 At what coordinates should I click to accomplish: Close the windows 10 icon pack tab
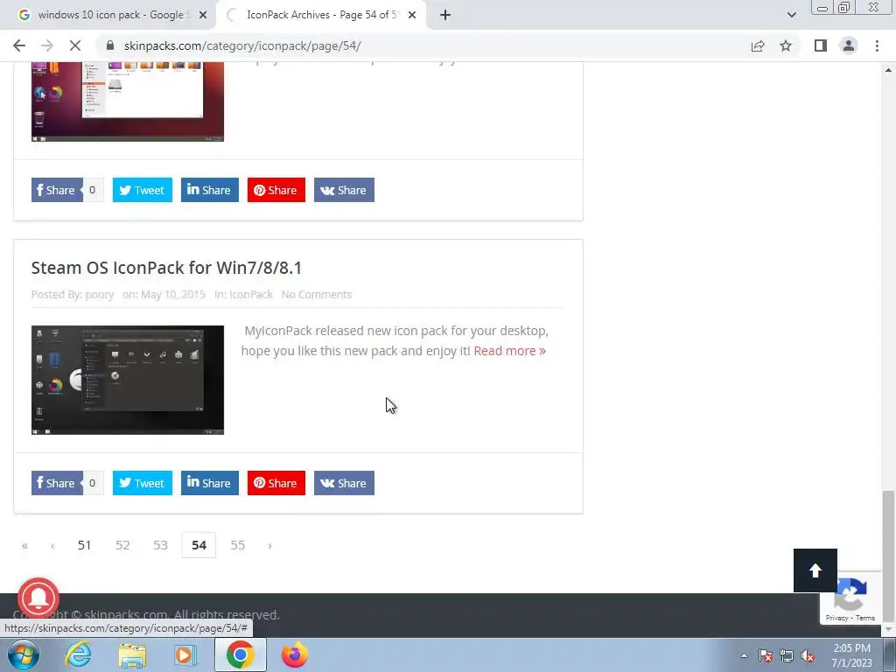(202, 15)
